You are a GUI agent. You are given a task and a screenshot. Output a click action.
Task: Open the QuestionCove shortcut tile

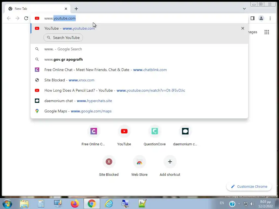coord(155,136)
